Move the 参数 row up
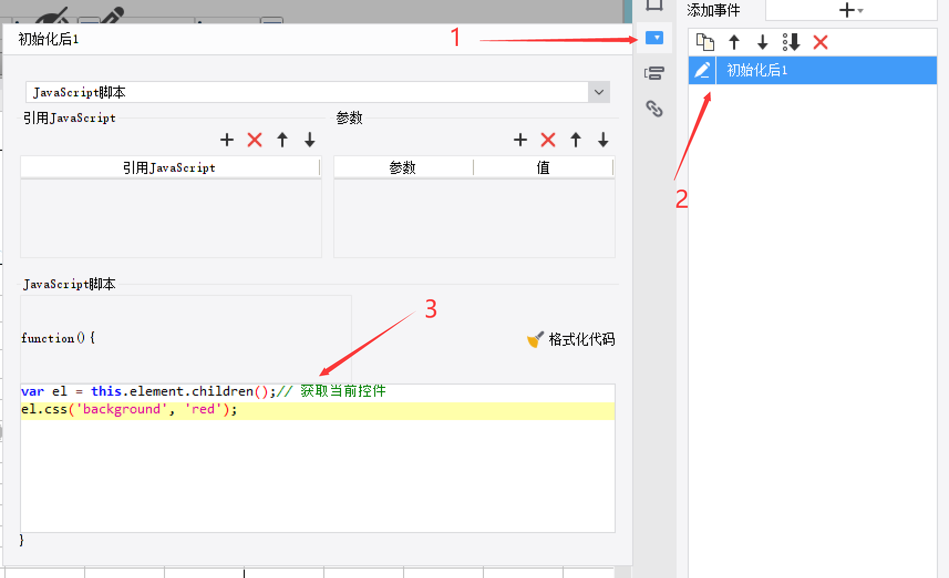This screenshot has width=949, height=578. pyautogui.click(x=576, y=140)
